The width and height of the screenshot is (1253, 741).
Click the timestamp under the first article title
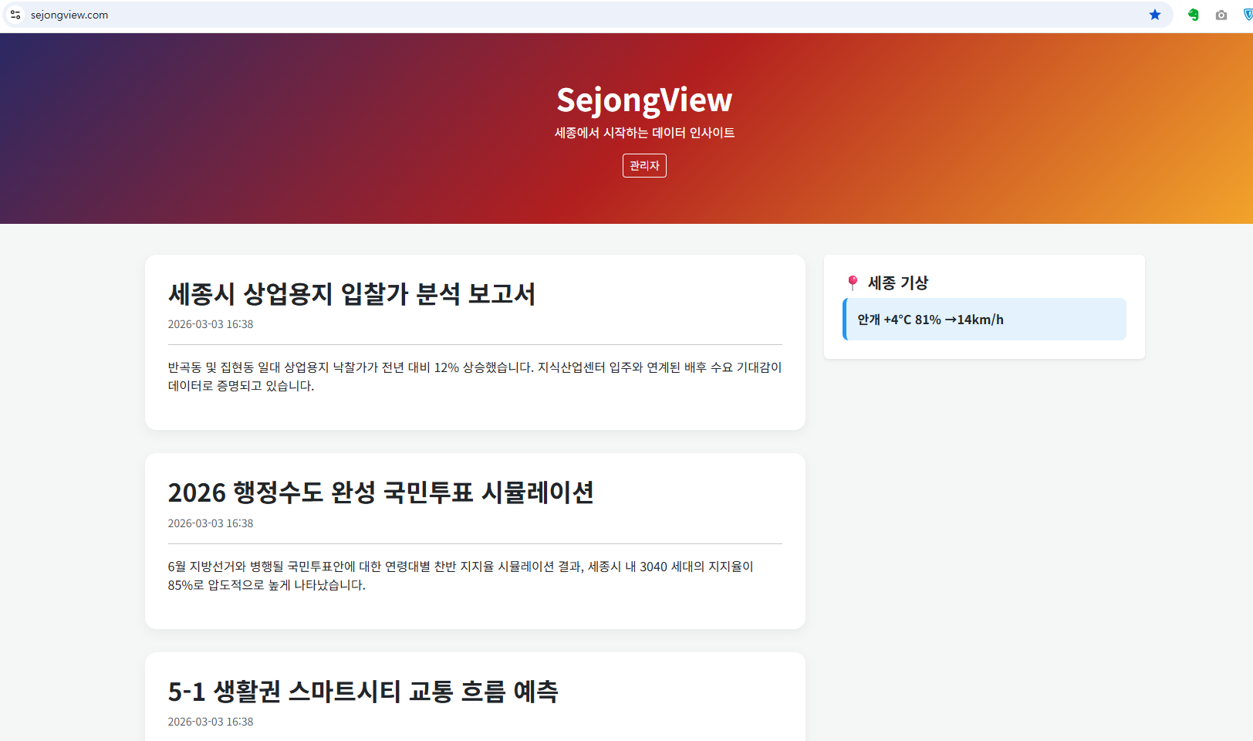coord(210,324)
